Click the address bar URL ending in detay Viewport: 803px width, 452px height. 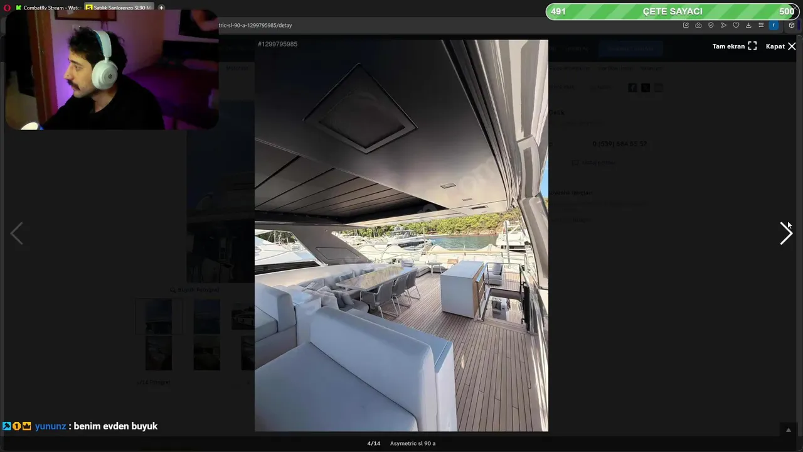click(x=255, y=25)
